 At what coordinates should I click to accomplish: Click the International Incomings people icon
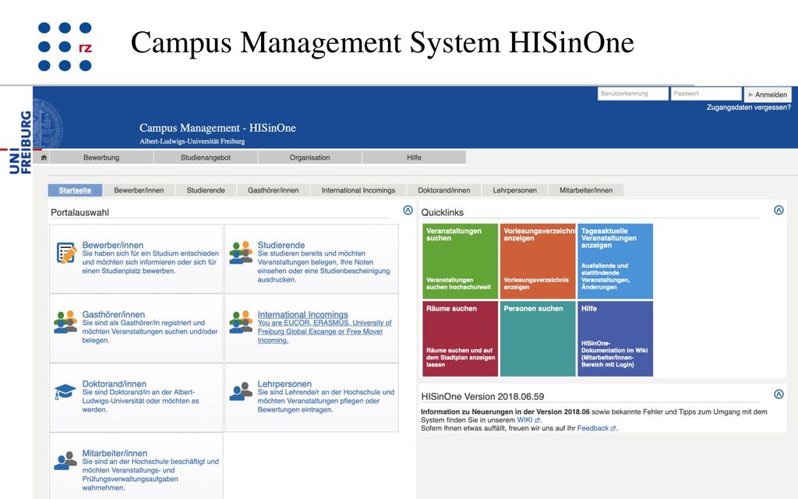pyautogui.click(x=241, y=322)
